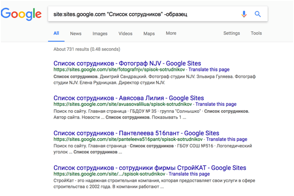
Task: Show the Tools filter options
Action: [256, 34]
